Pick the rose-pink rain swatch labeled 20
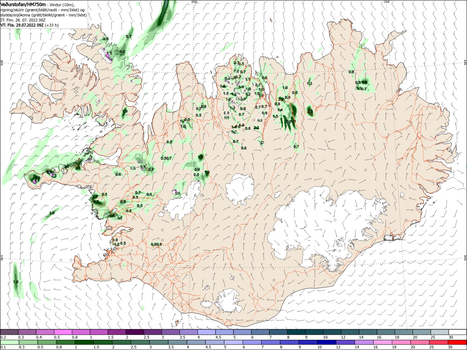This screenshot has width=467, height=350. [420, 342]
